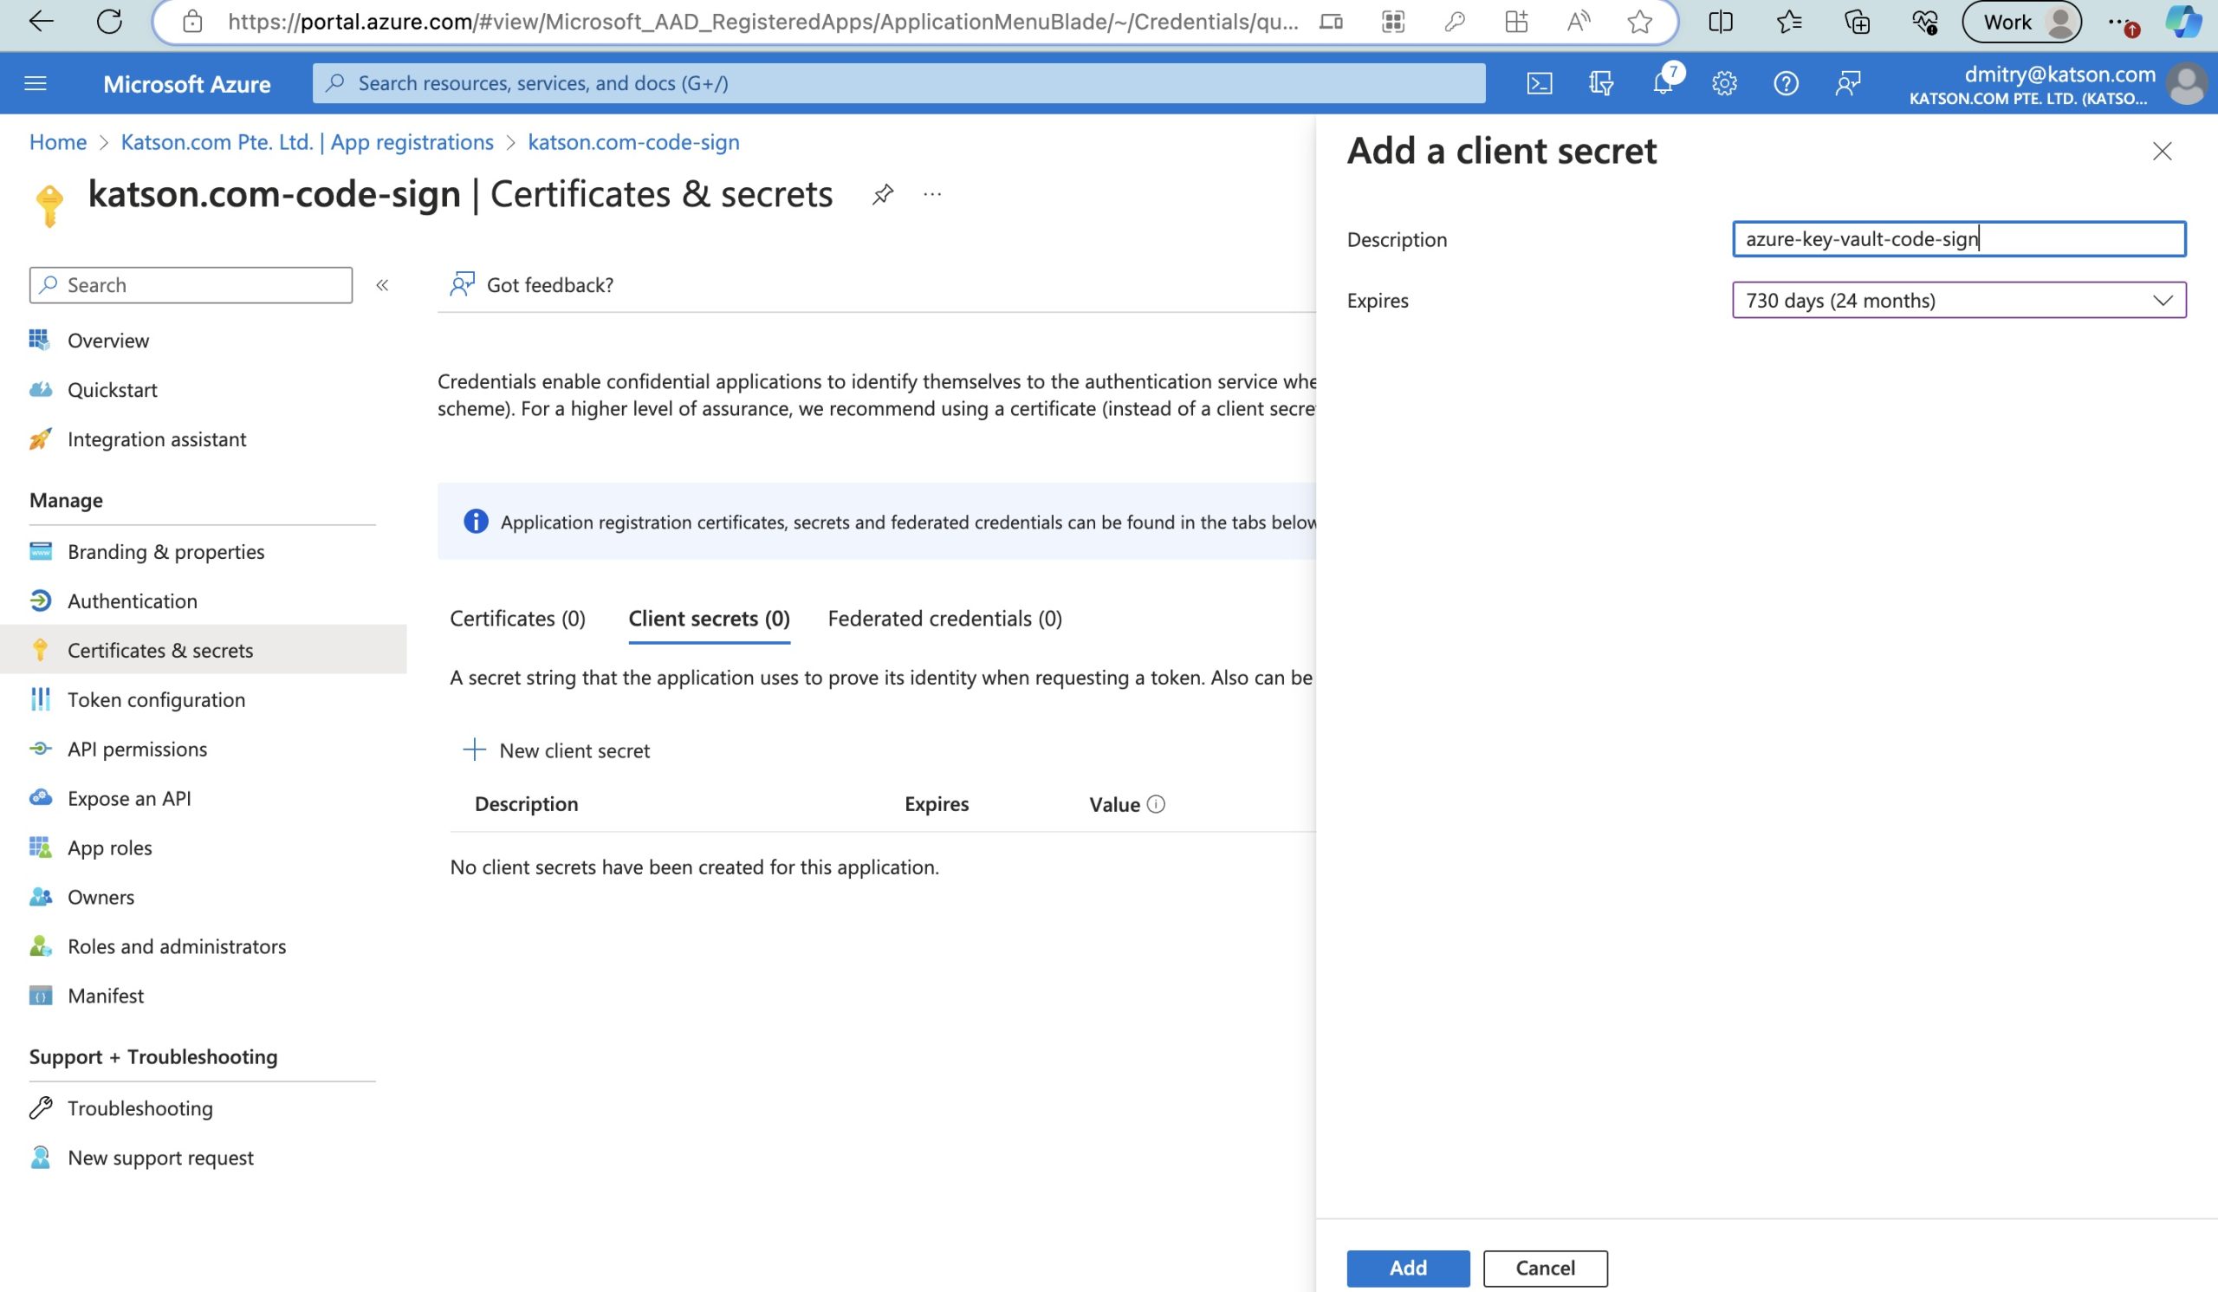Open API permissions menu item
Image resolution: width=2218 pixels, height=1292 pixels.
(137, 749)
